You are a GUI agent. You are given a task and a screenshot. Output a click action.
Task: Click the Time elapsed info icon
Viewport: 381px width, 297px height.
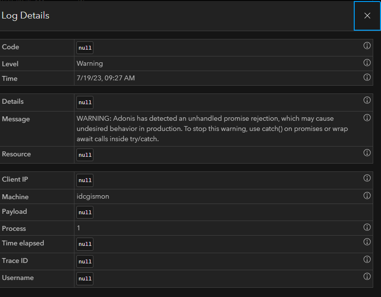pyautogui.click(x=367, y=242)
